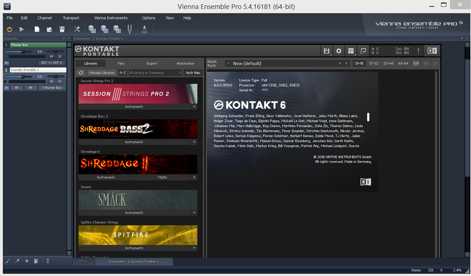
Task: Open Shreddage II Multis
Action: coord(163,177)
